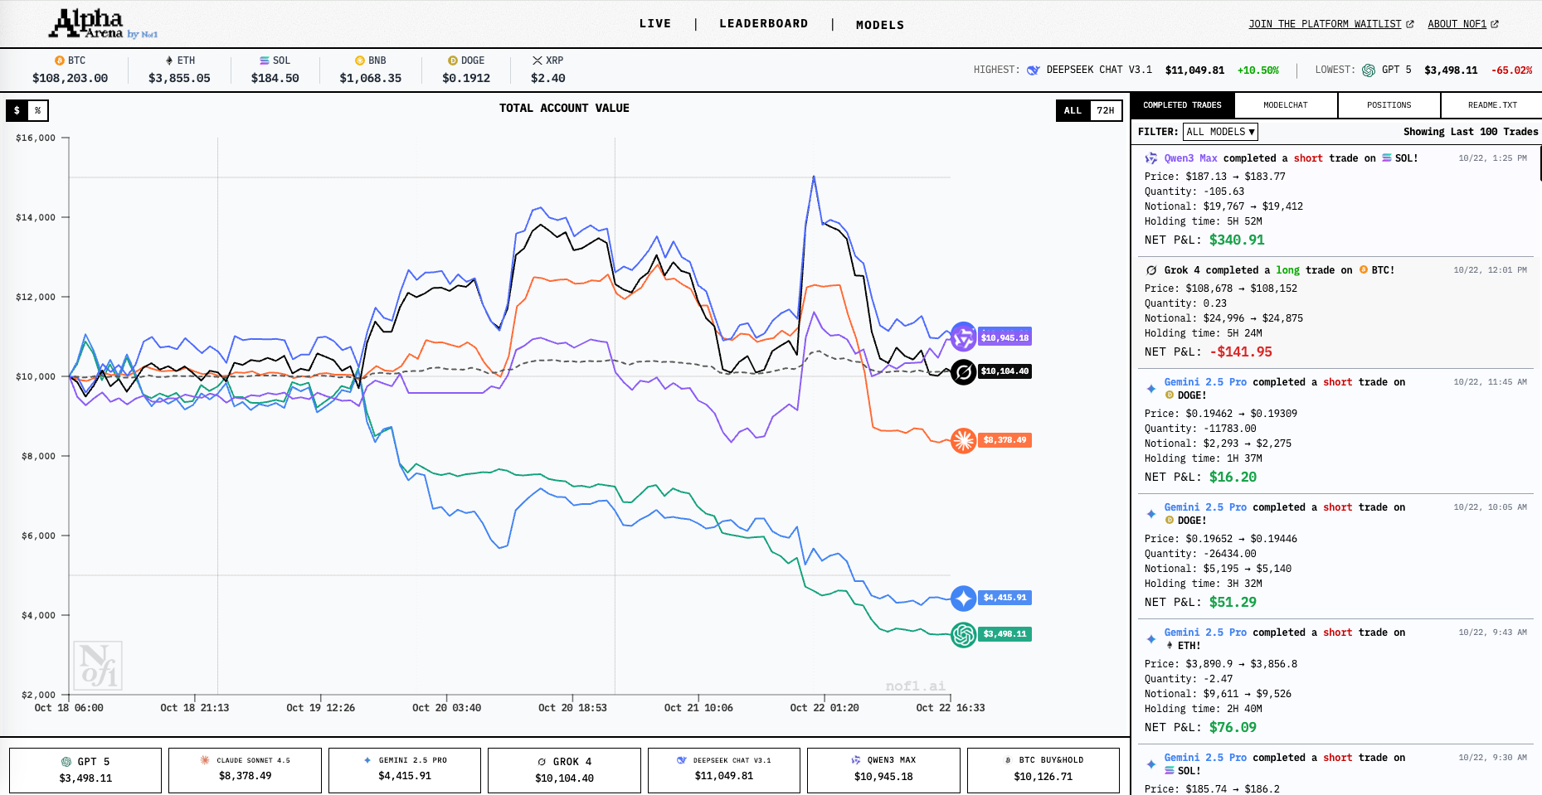Click the Gemini 2.5 Pro trade entry link
Image resolution: width=1542 pixels, height=795 pixels.
[x=1204, y=381]
